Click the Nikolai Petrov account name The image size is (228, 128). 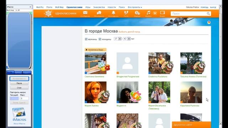192,7
